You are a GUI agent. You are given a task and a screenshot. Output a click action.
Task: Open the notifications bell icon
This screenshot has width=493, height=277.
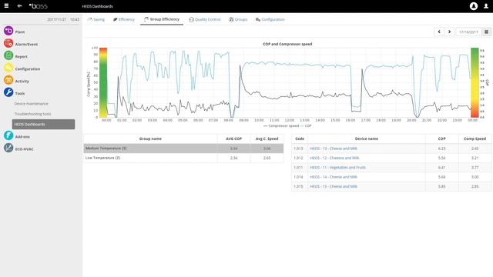[x=474, y=6]
